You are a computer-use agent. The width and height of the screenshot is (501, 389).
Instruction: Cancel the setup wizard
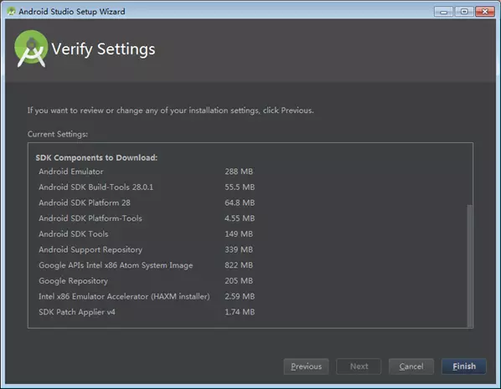click(411, 366)
